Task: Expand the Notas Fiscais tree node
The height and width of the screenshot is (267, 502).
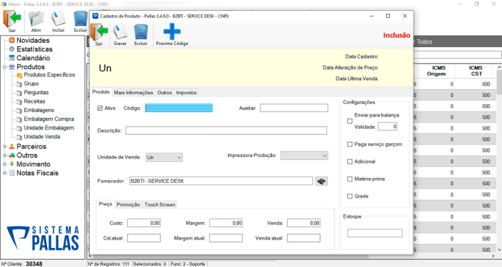Action: click(5, 173)
